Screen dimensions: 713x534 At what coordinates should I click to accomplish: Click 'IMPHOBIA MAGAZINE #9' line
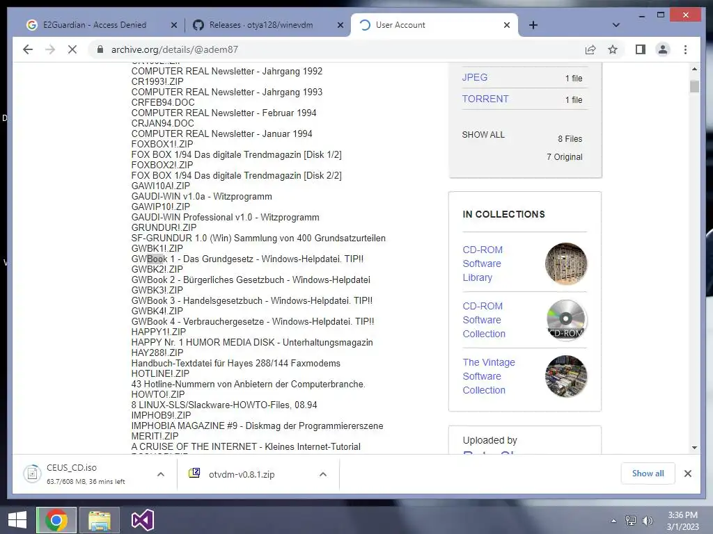[x=258, y=426]
